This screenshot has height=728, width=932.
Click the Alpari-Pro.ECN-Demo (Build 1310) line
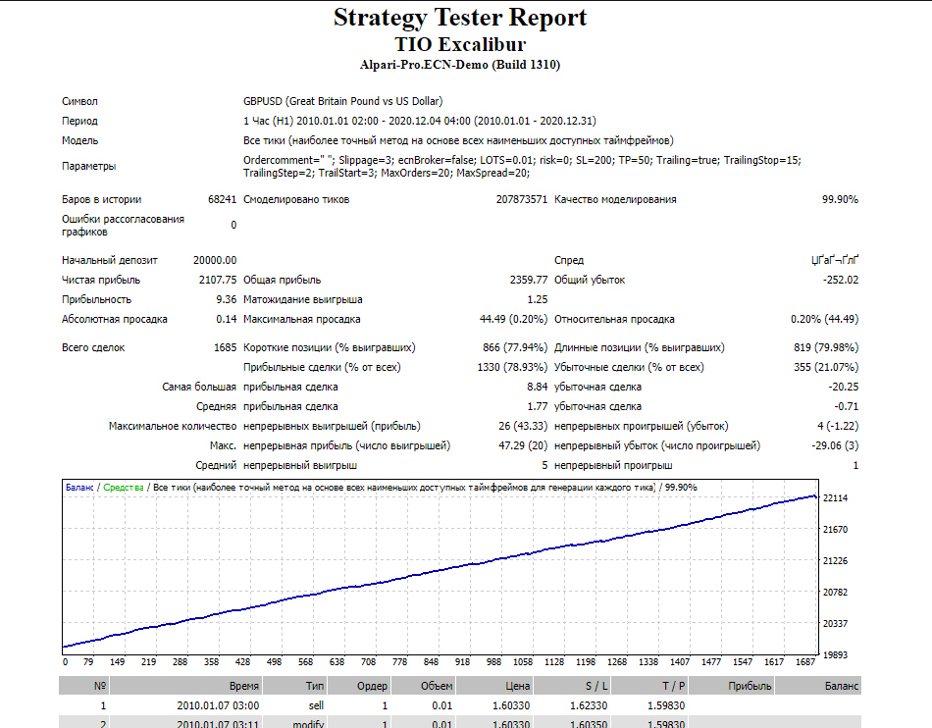click(460, 65)
